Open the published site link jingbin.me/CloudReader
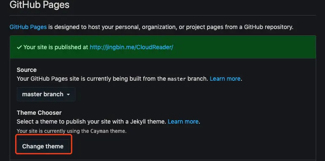325x161 pixels. (x=131, y=47)
